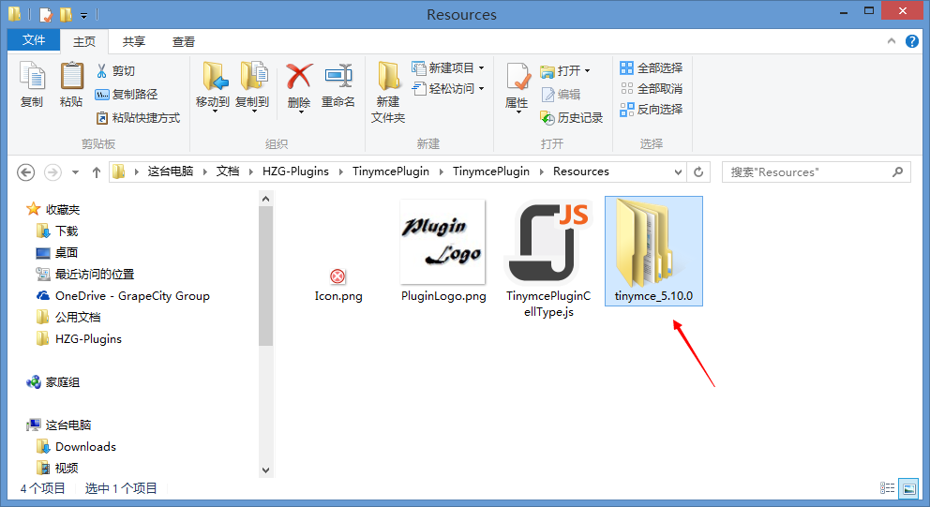Select the tinymce_5.10.0 folder
The width and height of the screenshot is (930, 507).
[x=653, y=251]
